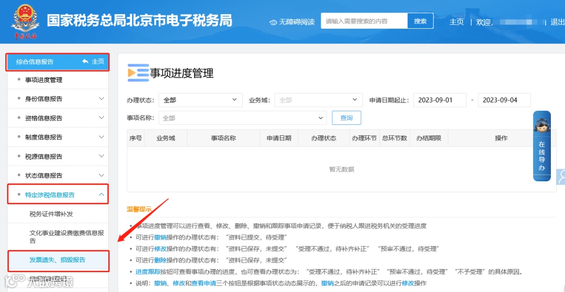Click the 业务域 column header
Viewport: 565px width, 292px height.
[165, 138]
